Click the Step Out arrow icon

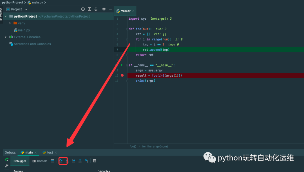(x=80, y=161)
